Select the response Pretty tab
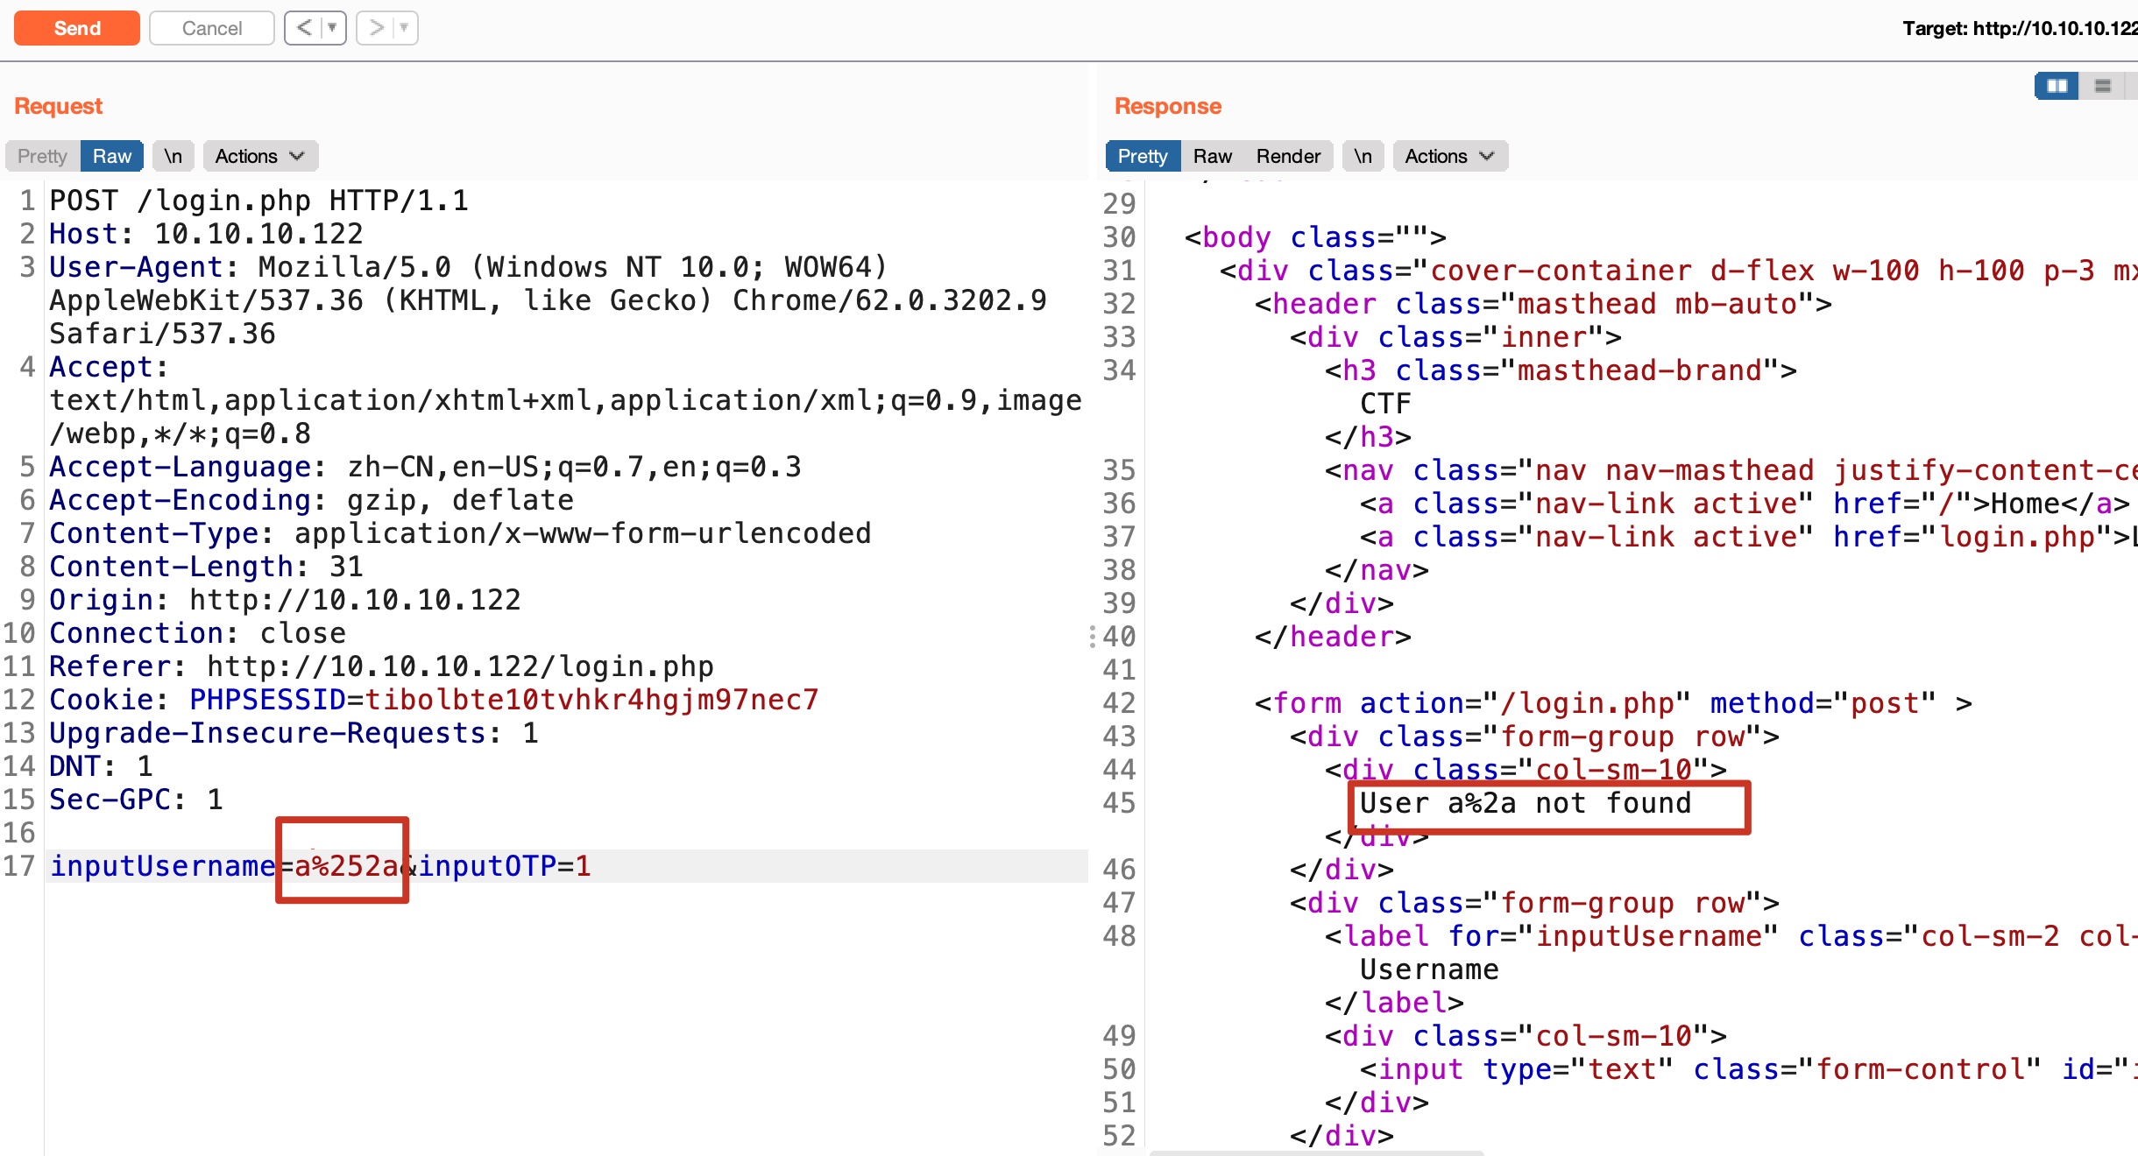Viewport: 2138px width, 1156px height. [x=1143, y=156]
